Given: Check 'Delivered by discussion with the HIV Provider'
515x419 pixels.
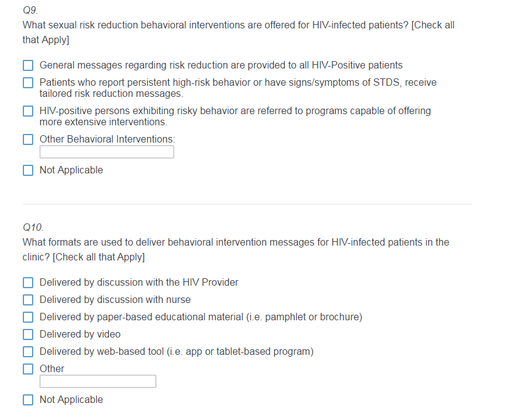Looking at the screenshot, I should click(x=28, y=283).
